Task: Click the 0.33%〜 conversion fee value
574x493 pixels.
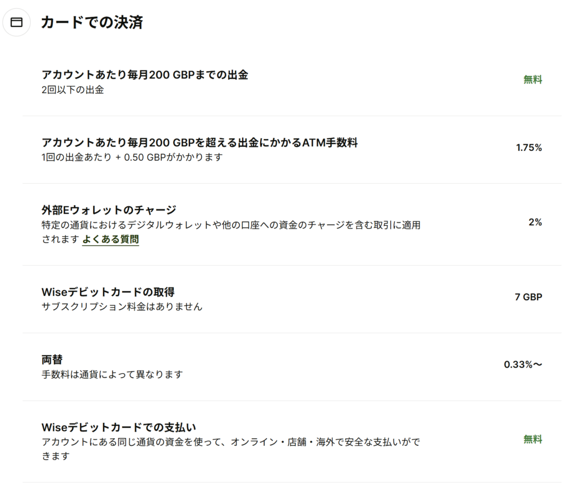Action: [x=523, y=365]
